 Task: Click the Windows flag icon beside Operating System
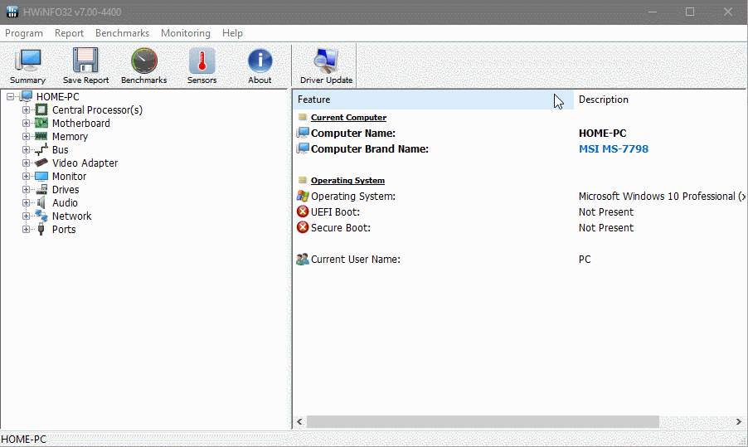tap(303, 196)
